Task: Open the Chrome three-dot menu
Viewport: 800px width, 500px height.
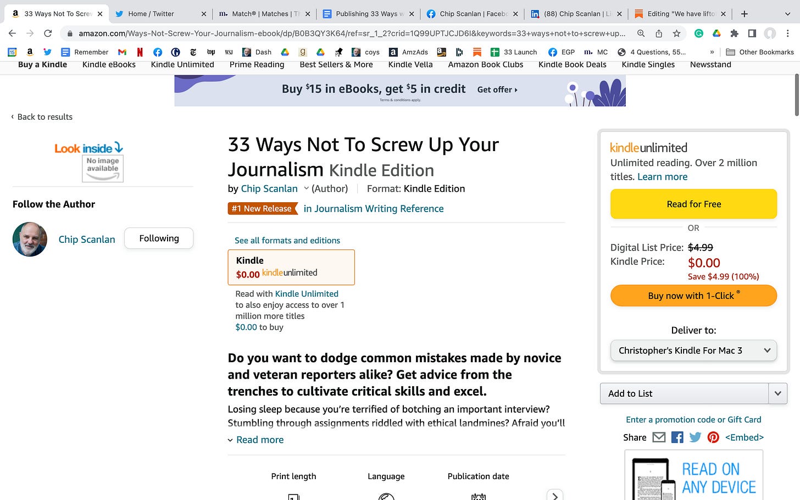Action: click(x=788, y=34)
